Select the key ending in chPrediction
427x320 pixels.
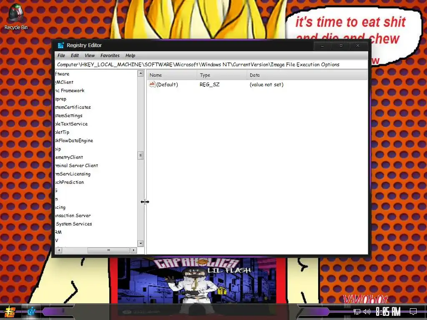tap(70, 182)
